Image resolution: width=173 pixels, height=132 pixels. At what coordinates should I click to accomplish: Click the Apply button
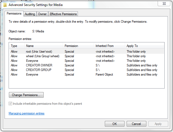coord(158,124)
